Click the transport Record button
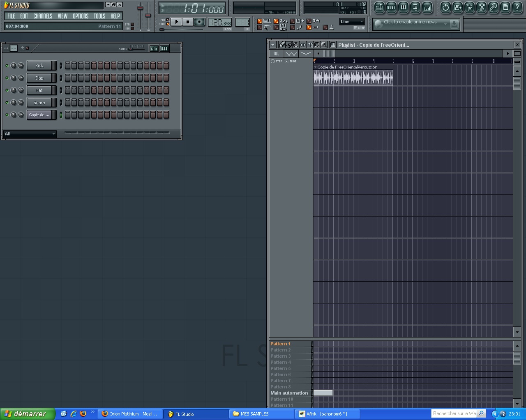The height and width of the screenshot is (420, 526). (199, 22)
